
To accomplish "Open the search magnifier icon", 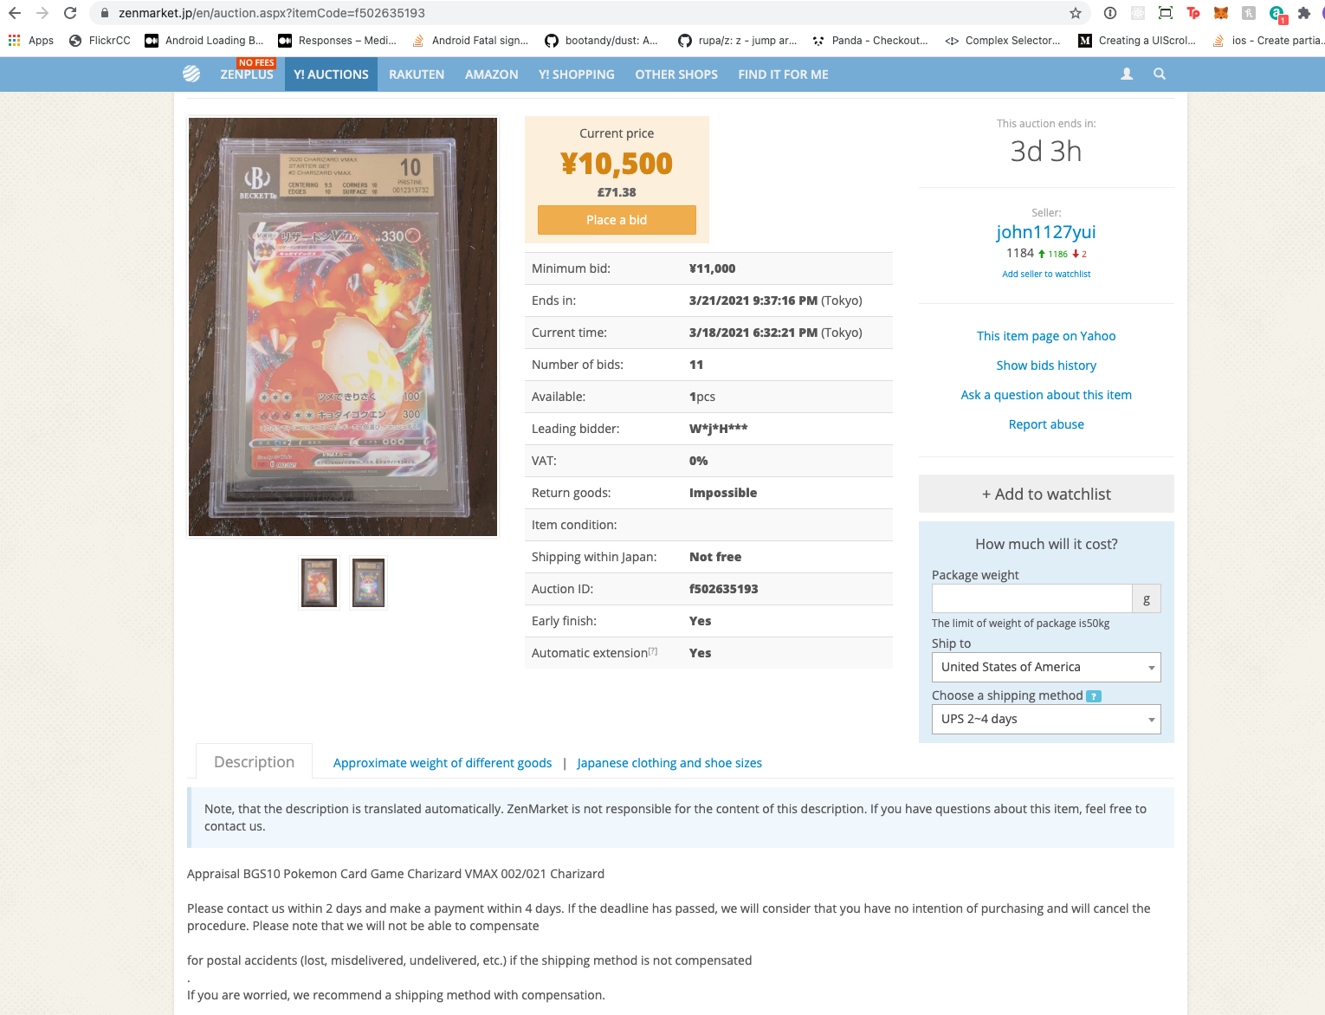I will click(1160, 74).
